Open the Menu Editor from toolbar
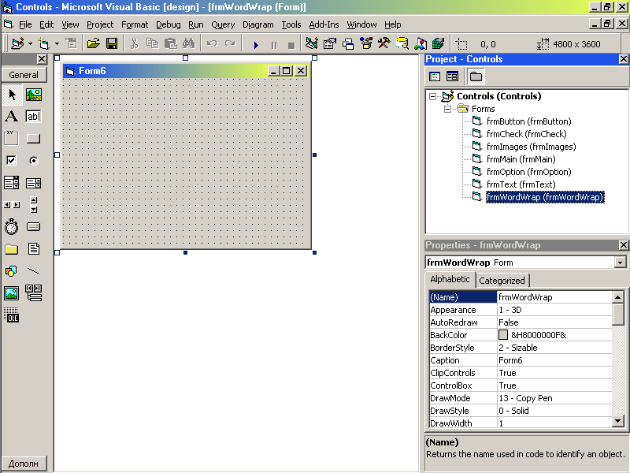Screen dimensions: 630x473 coord(72,43)
